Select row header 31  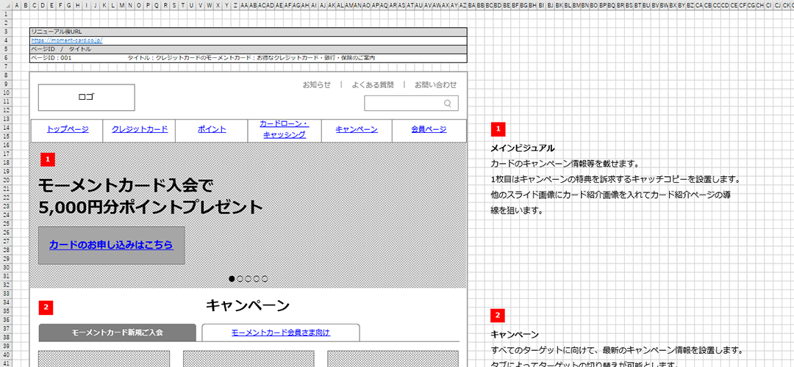(x=4, y=276)
